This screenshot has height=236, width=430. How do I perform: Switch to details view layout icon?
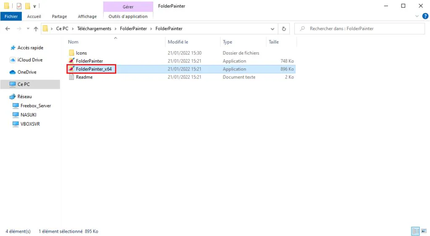point(416,231)
